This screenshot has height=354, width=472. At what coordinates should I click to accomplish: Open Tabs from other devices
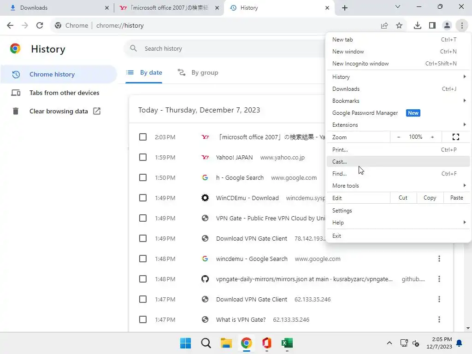[x=59, y=93]
